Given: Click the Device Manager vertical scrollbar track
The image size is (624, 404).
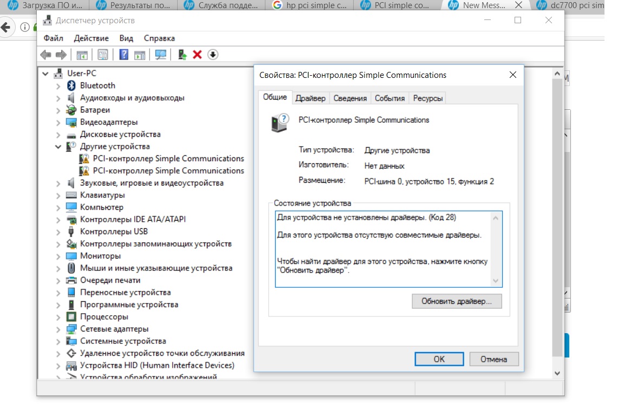Looking at the screenshot, I should click(557, 222).
